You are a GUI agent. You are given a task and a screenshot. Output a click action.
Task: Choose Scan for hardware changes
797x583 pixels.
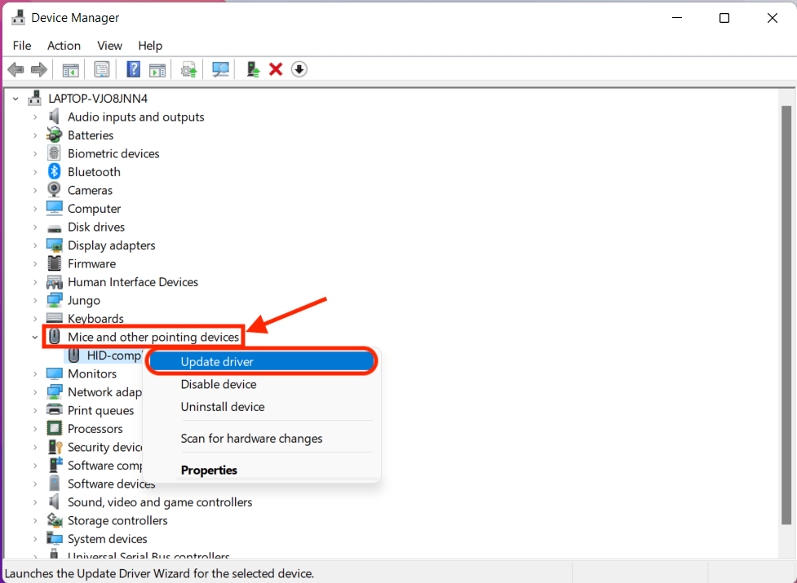click(x=262, y=438)
